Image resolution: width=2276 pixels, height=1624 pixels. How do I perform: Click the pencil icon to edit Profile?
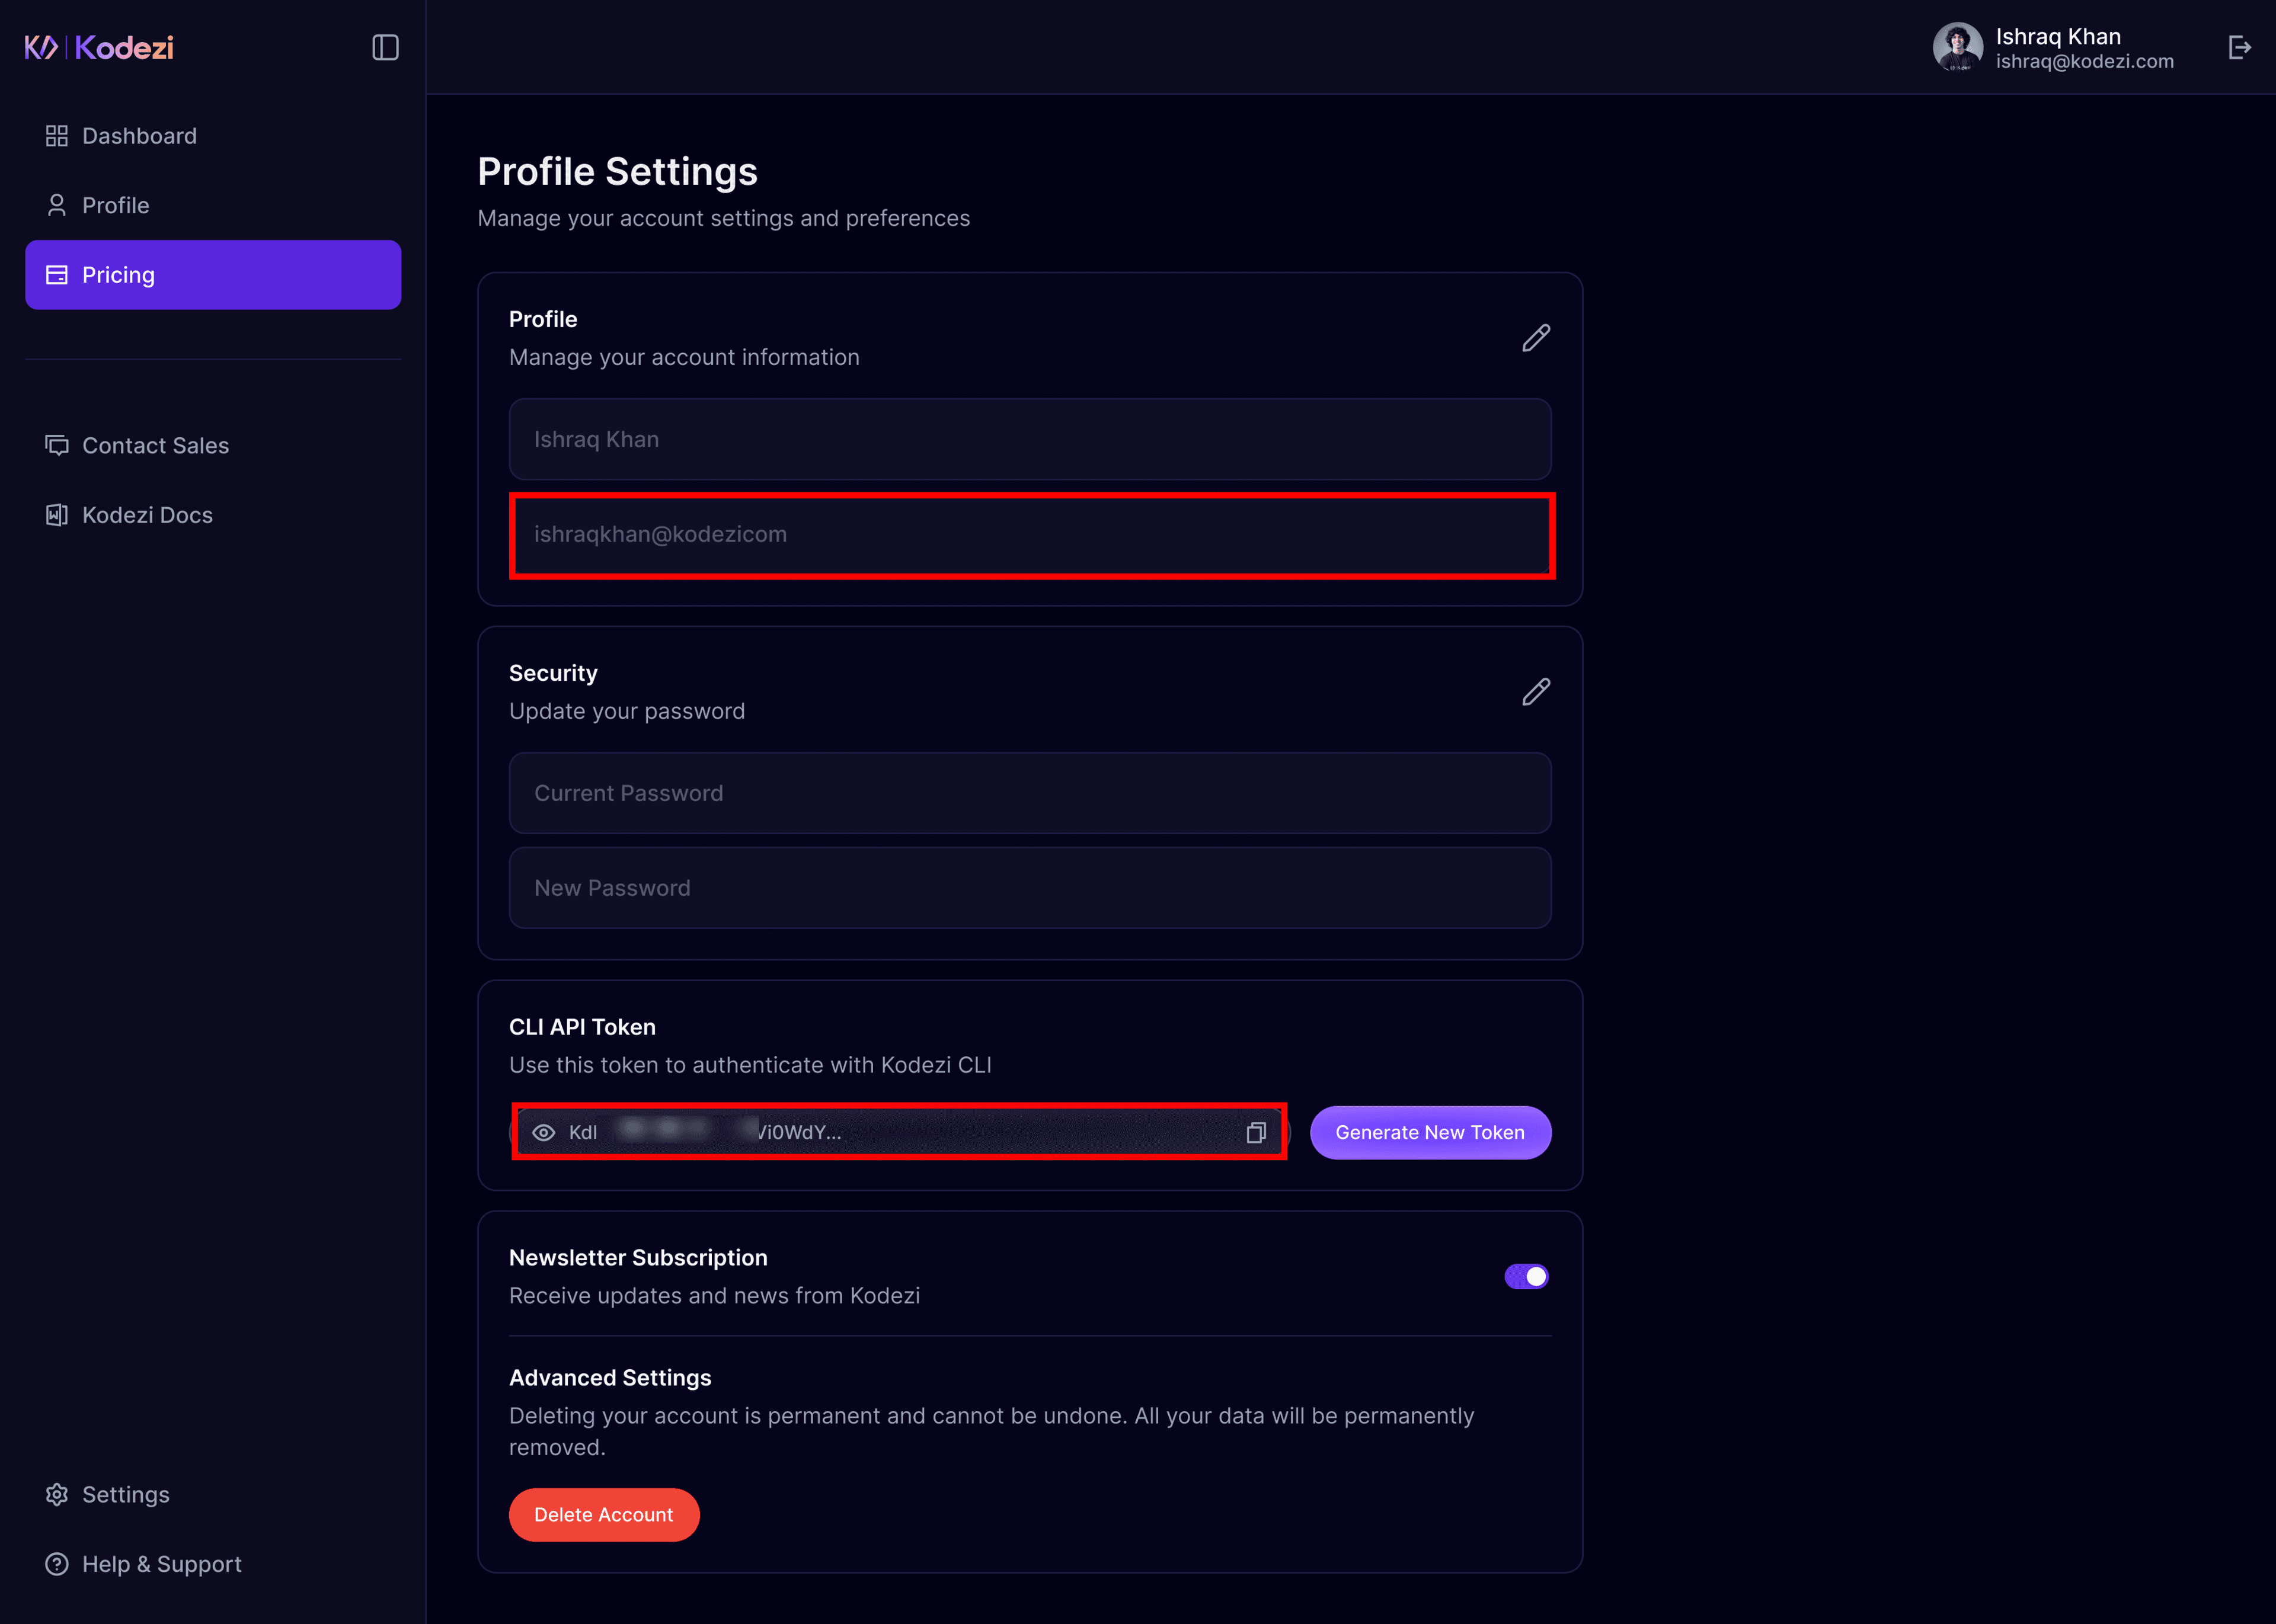pyautogui.click(x=1536, y=338)
